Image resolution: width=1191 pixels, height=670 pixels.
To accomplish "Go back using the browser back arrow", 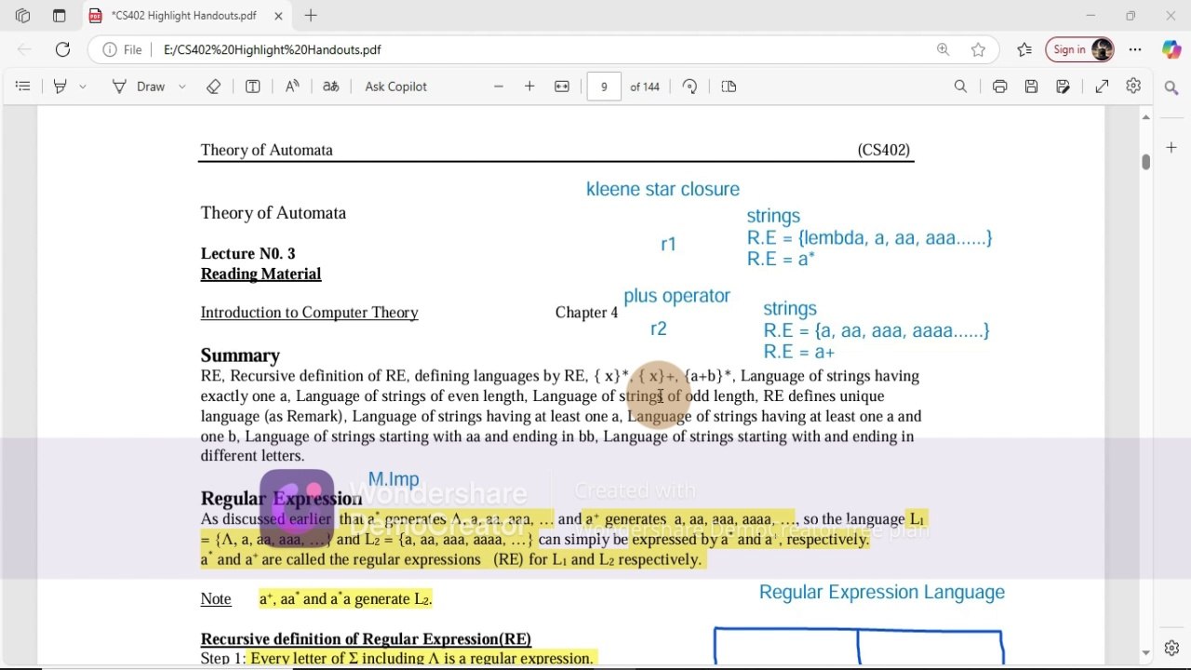I will 24,49.
